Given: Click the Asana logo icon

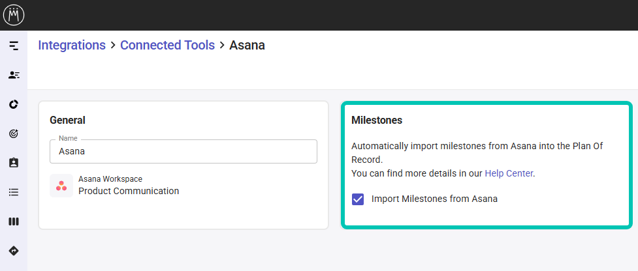Looking at the screenshot, I should pos(61,186).
